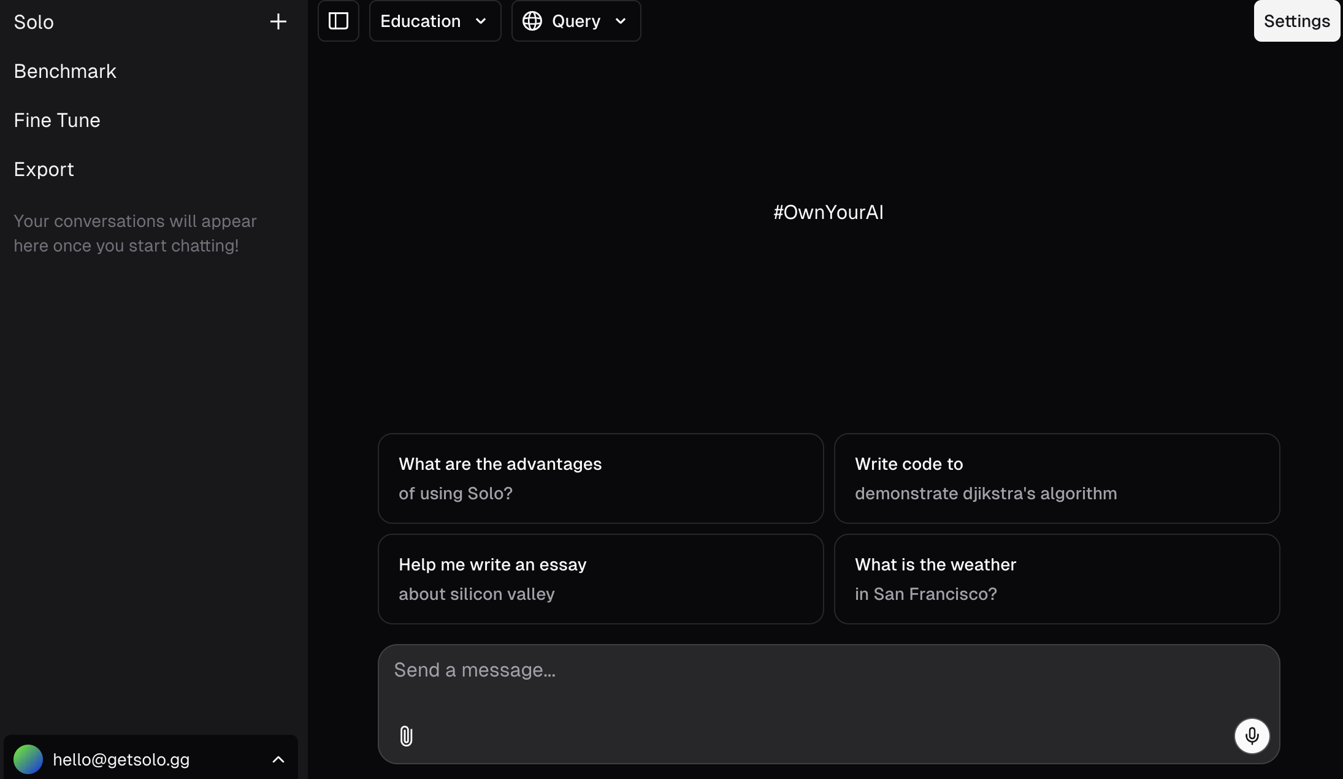Open the Education dropdown
The image size is (1343, 779).
click(435, 21)
